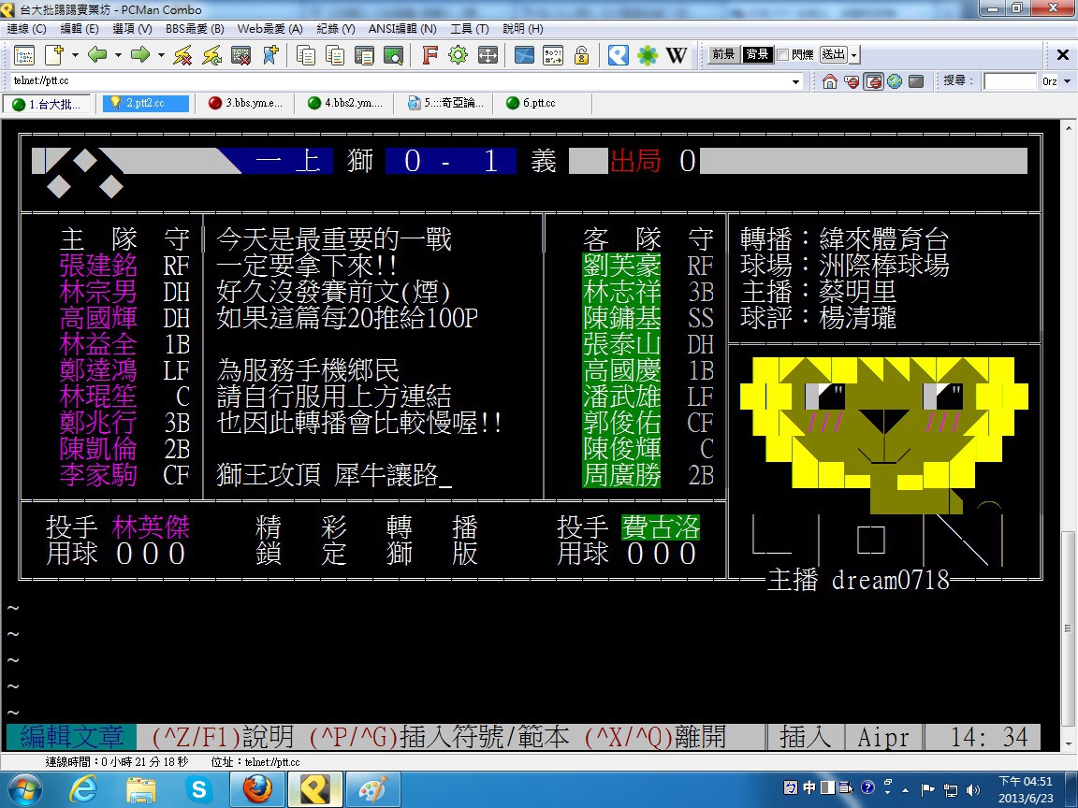Click the globe icon in the web bar

click(895, 81)
